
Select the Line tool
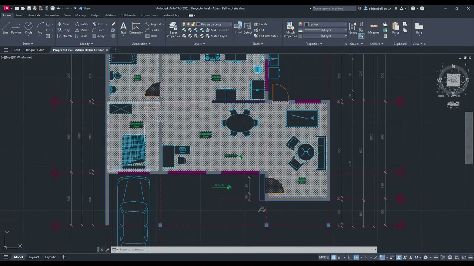[x=6, y=28]
